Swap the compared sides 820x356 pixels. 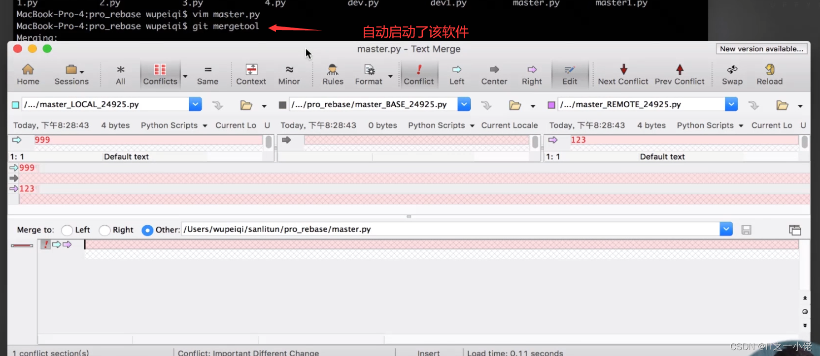tap(732, 75)
